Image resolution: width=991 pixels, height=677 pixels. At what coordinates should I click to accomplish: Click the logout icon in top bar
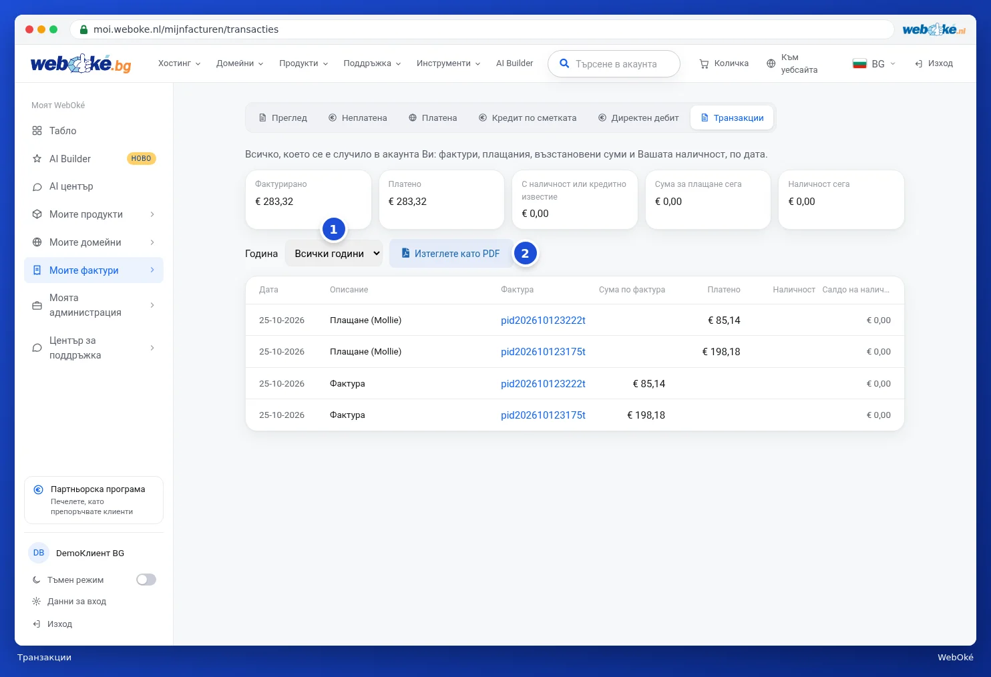919,63
